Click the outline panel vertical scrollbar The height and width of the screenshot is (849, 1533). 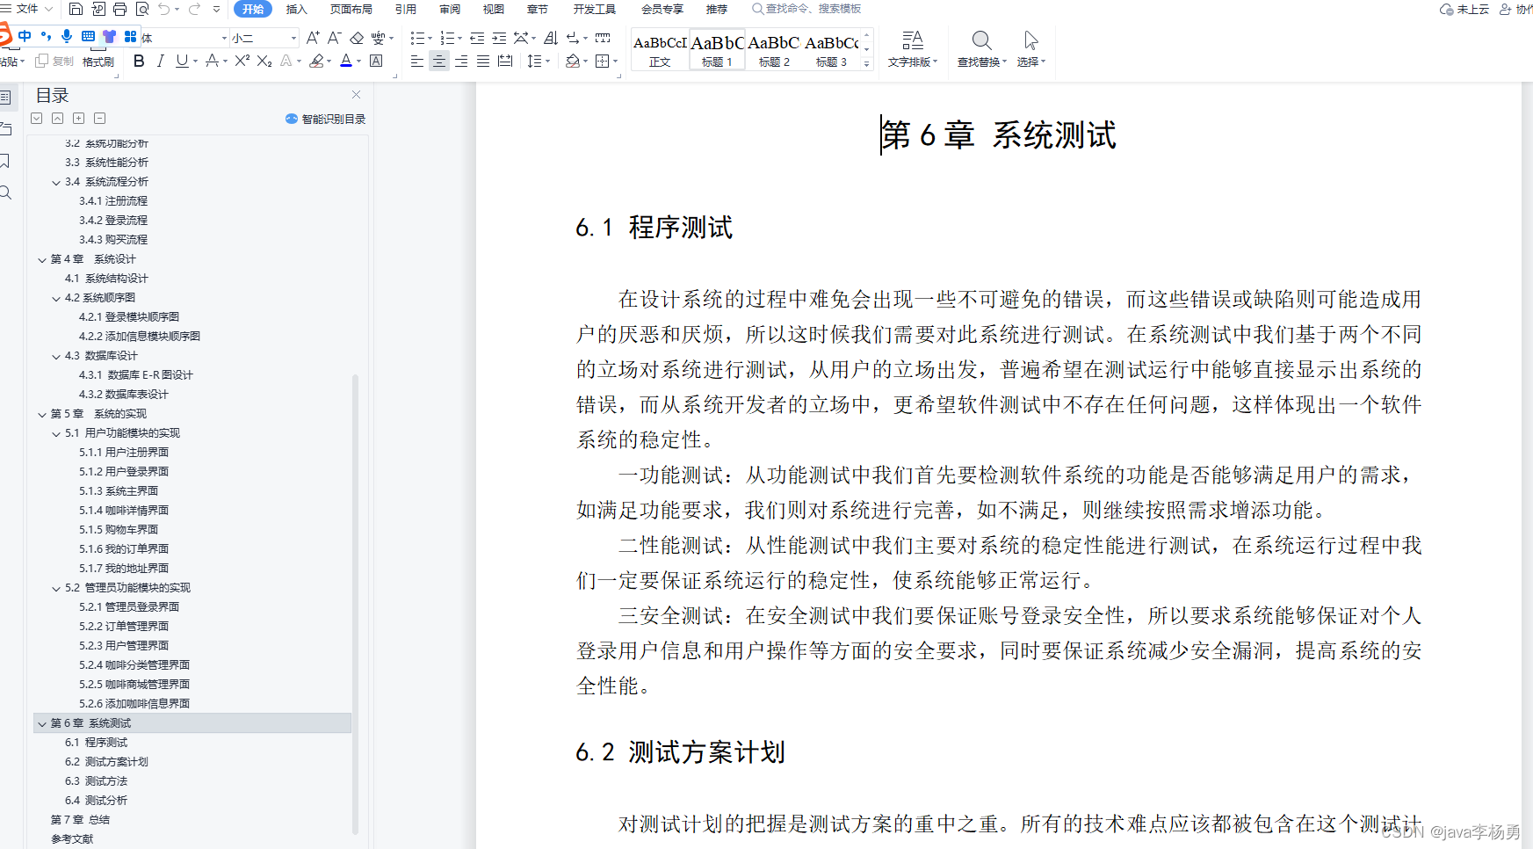coord(355,603)
